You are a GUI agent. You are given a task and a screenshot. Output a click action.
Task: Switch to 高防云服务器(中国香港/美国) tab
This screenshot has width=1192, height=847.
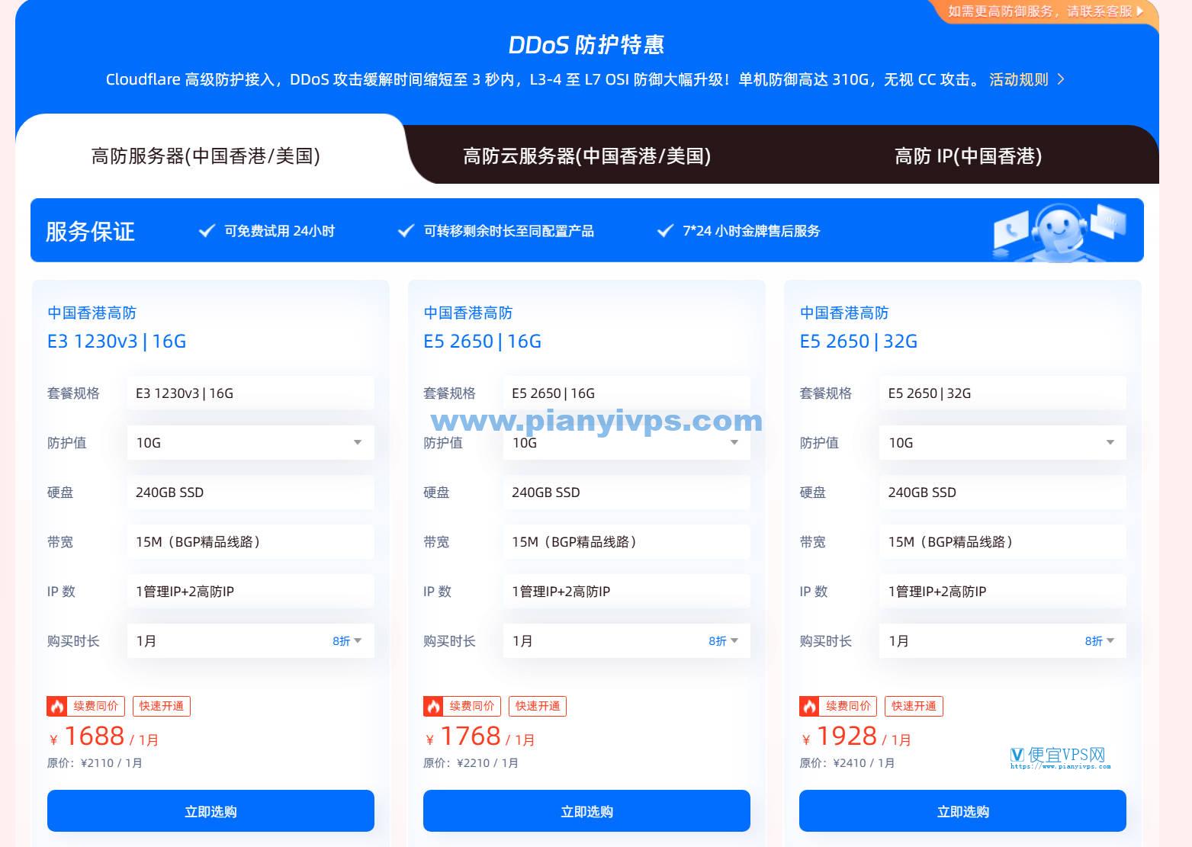586,156
